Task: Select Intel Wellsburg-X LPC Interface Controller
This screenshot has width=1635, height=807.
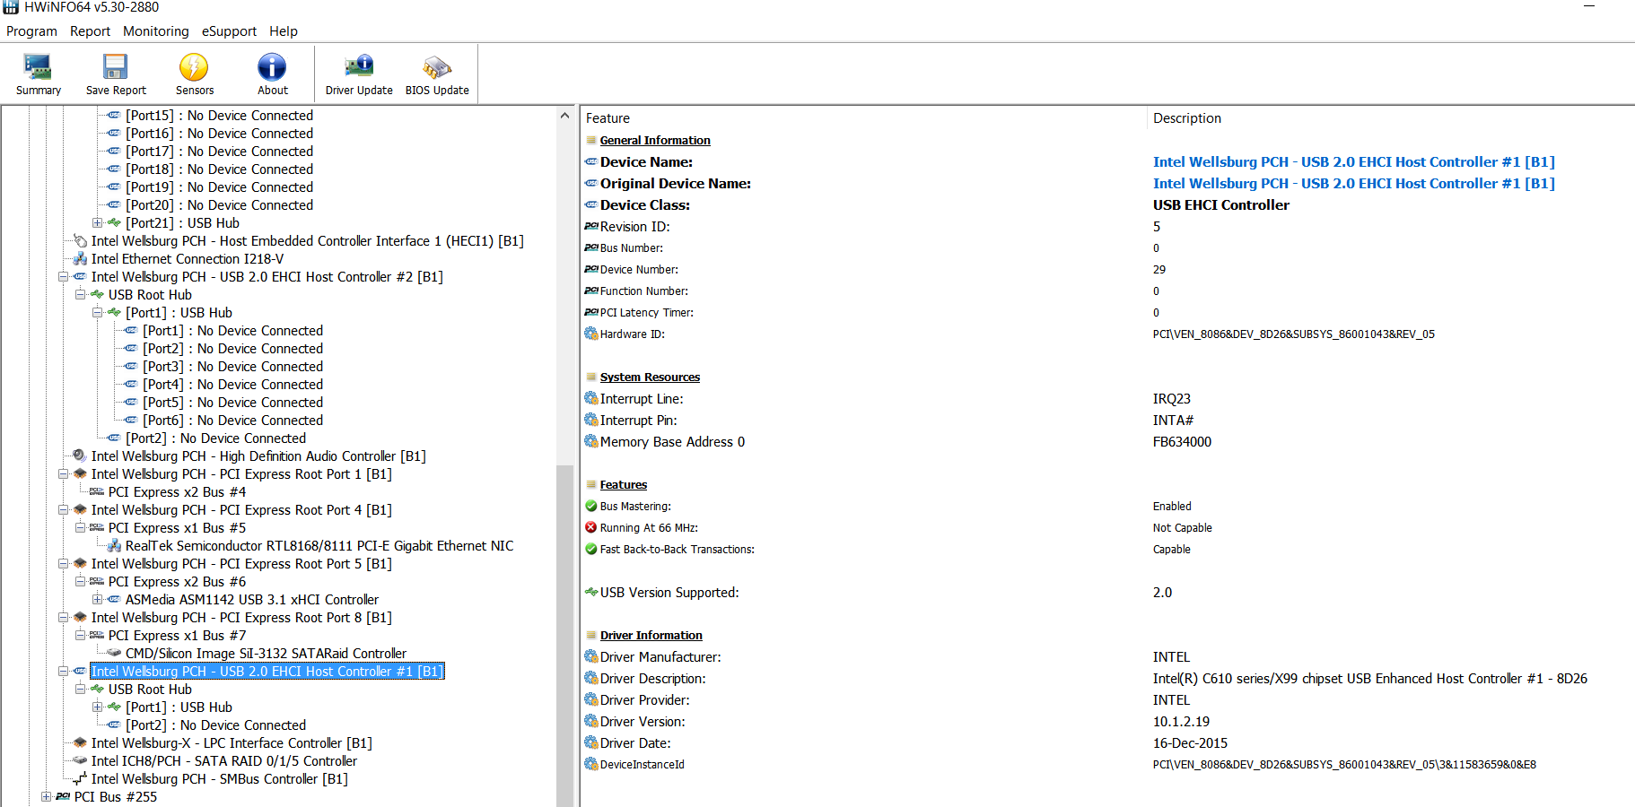Action: 232,743
